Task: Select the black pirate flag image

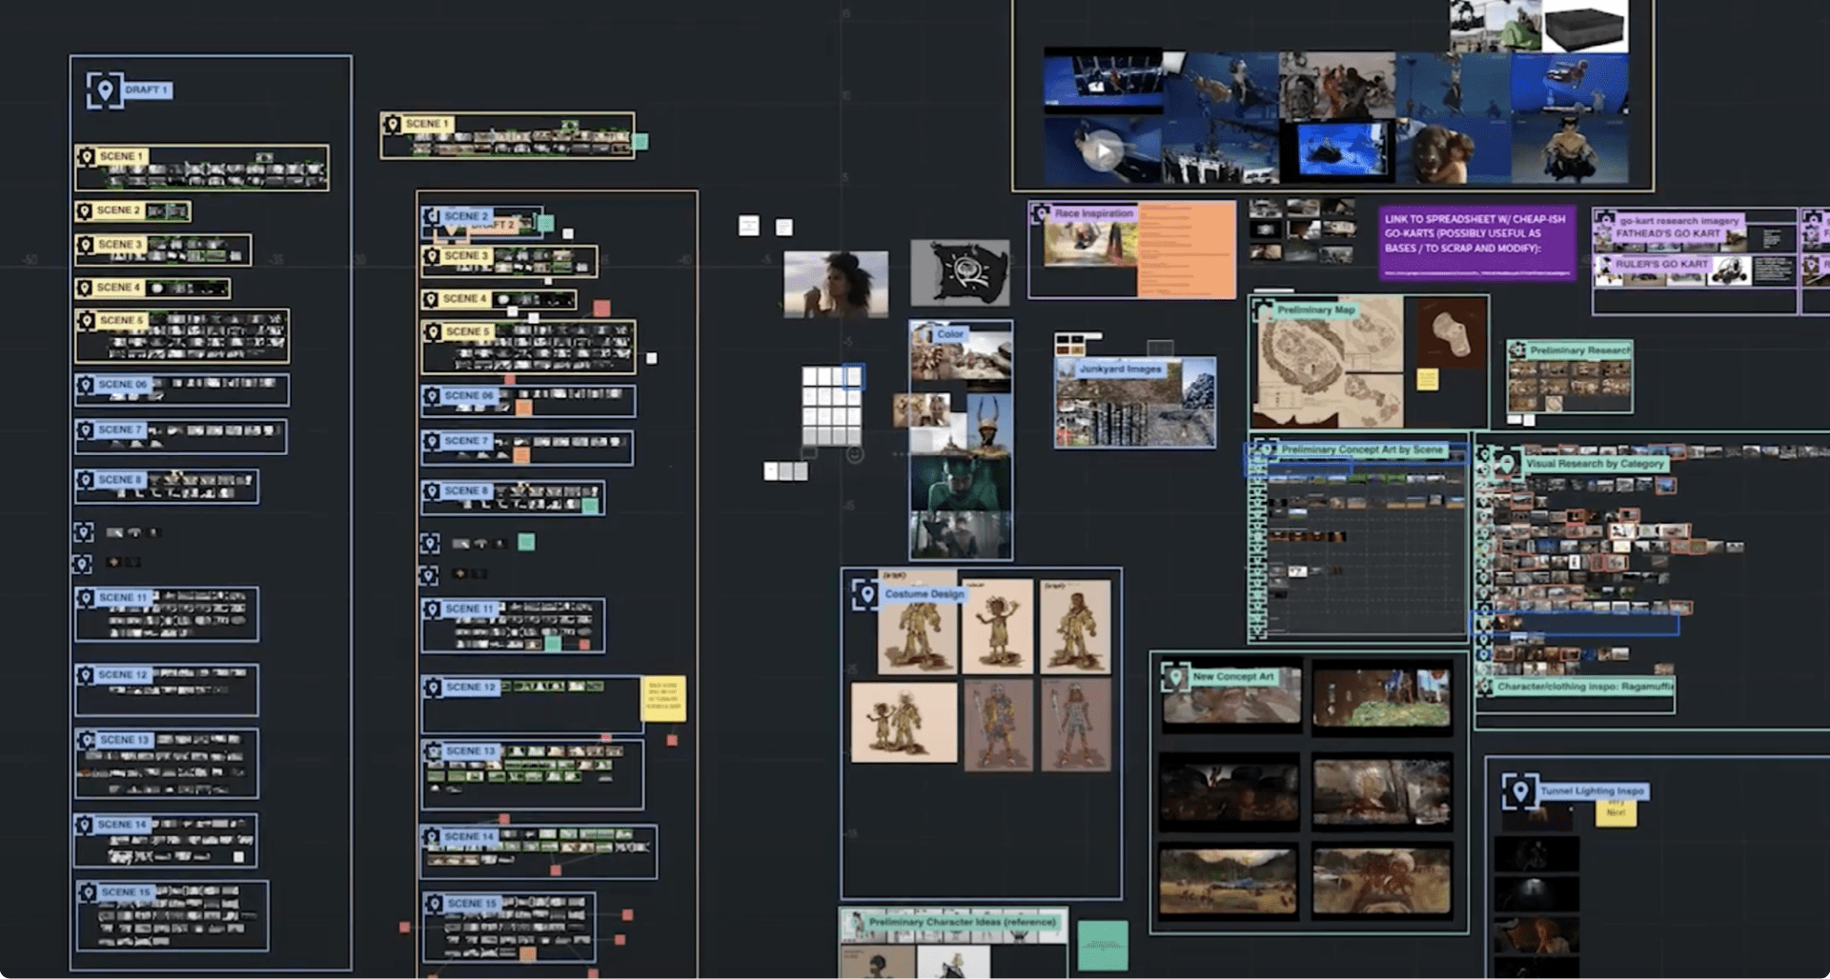Action: pos(960,273)
